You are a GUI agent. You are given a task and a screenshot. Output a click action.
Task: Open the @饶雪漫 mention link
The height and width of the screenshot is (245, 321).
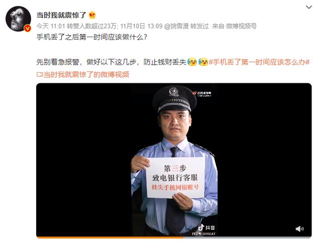click(177, 26)
